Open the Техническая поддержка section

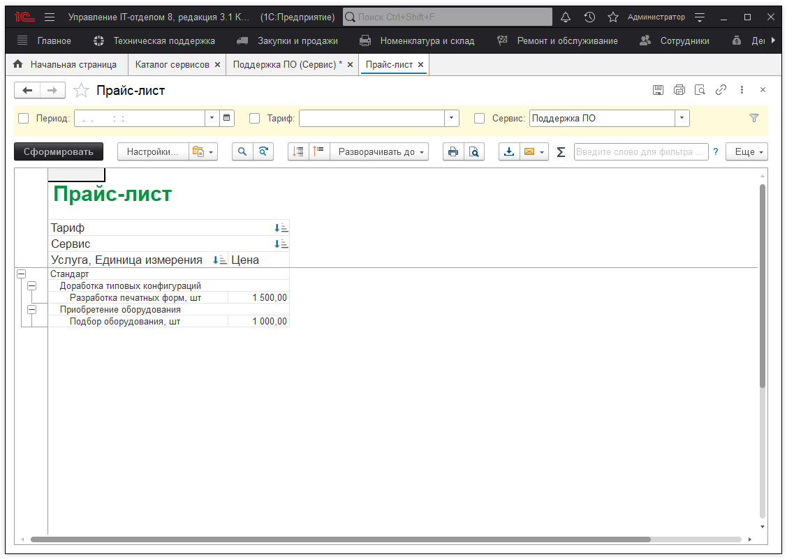164,41
